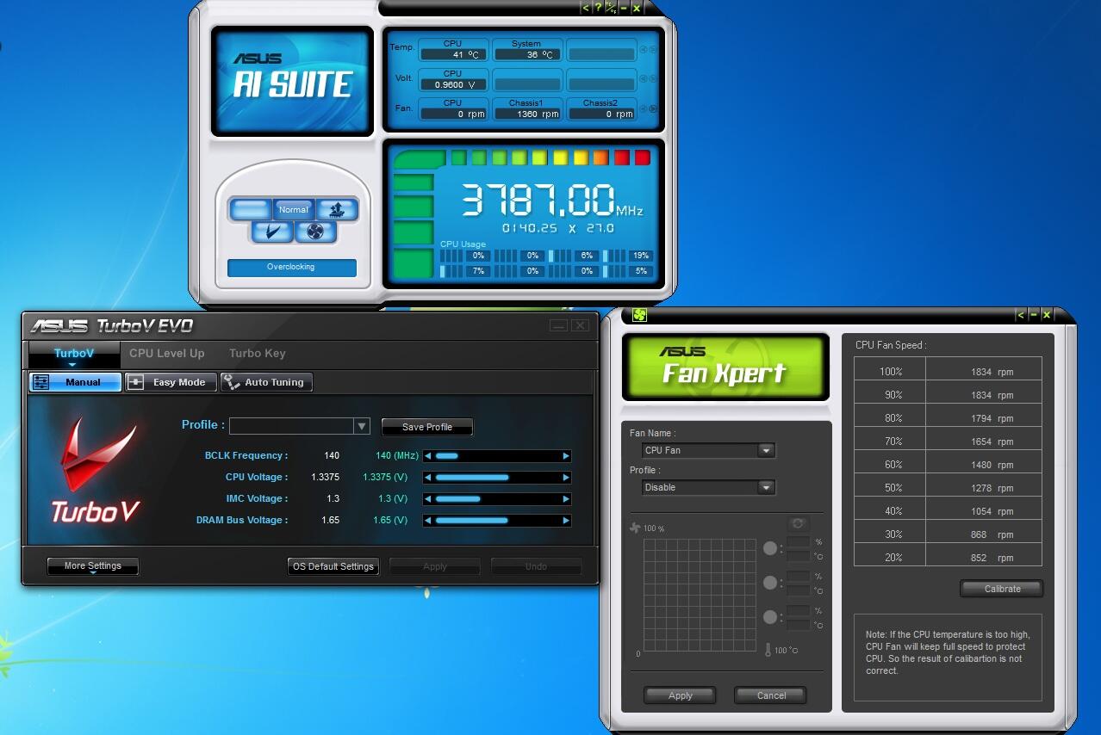Click the Chassis1 1360 rpm reading
This screenshot has width=1101, height=735.
[526, 114]
